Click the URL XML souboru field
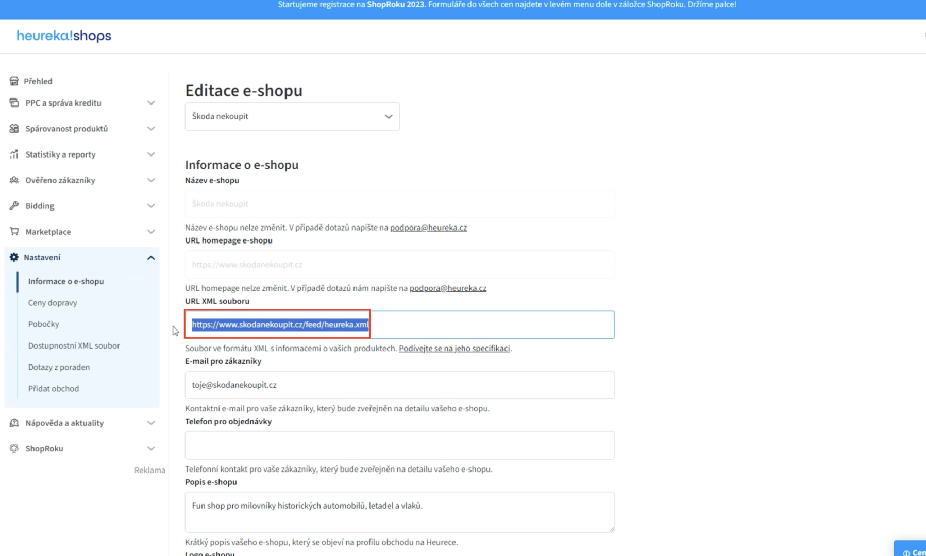This screenshot has width=926, height=556. click(x=400, y=325)
